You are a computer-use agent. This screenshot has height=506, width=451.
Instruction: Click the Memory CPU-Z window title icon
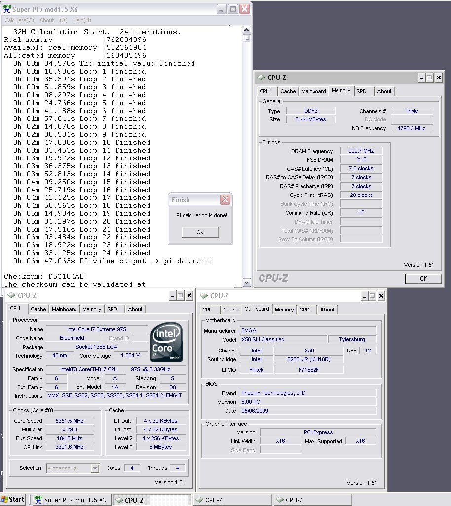261,78
